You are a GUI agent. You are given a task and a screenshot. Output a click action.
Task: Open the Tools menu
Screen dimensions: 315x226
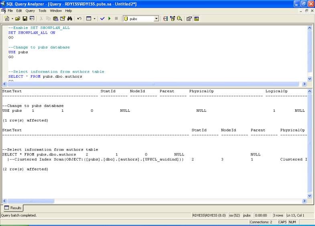coord(43,11)
